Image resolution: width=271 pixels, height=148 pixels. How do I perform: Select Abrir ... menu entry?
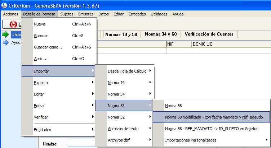click(x=59, y=59)
